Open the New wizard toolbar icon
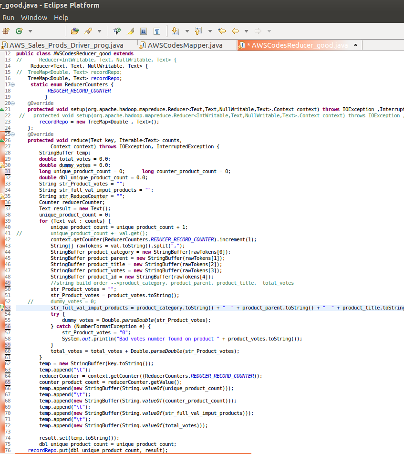This screenshot has width=404, height=454. pos(5,31)
